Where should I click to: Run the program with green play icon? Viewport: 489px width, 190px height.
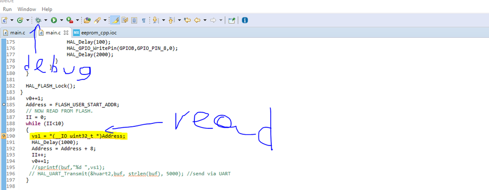click(54, 20)
